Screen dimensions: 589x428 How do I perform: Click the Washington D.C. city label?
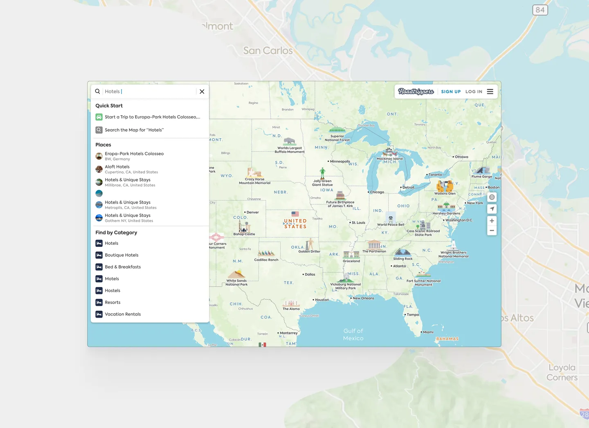[x=458, y=220]
